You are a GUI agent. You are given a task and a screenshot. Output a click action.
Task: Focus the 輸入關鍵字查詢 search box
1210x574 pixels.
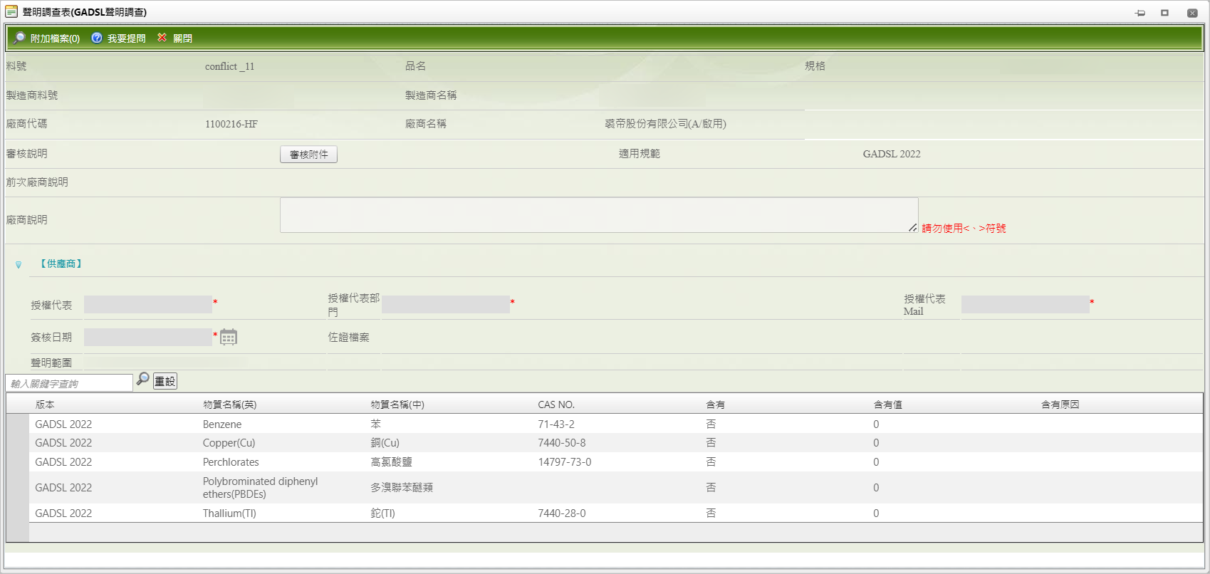(x=69, y=383)
